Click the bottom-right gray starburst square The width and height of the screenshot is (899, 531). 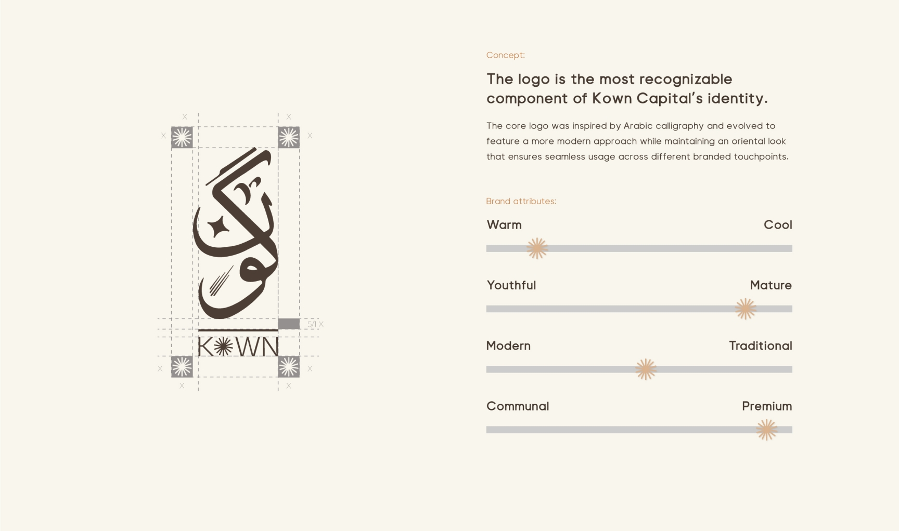coord(289,367)
